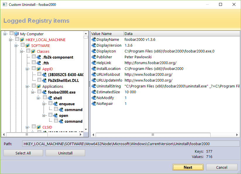
Task: Click the HKEY_LOCAL_MACHINE folder icon
Action: 22,40
